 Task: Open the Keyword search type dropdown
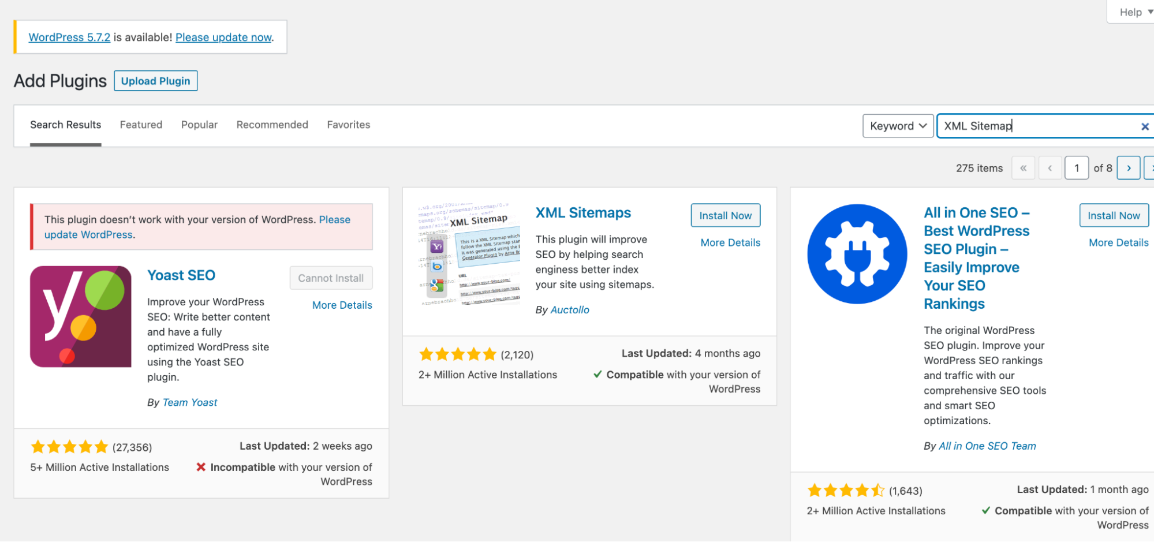tap(898, 126)
